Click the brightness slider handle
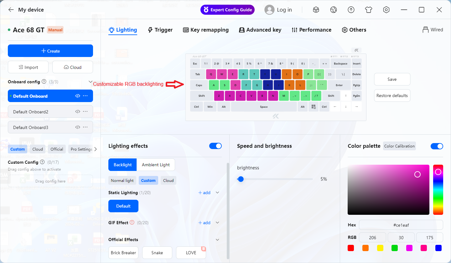 [241, 179]
